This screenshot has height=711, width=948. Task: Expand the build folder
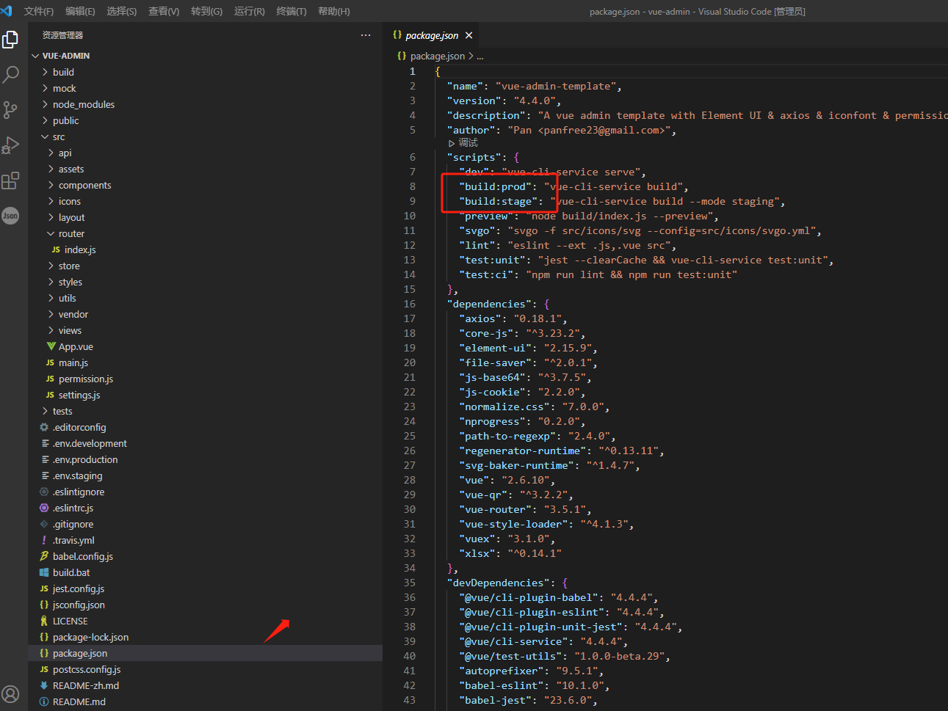(x=206, y=72)
